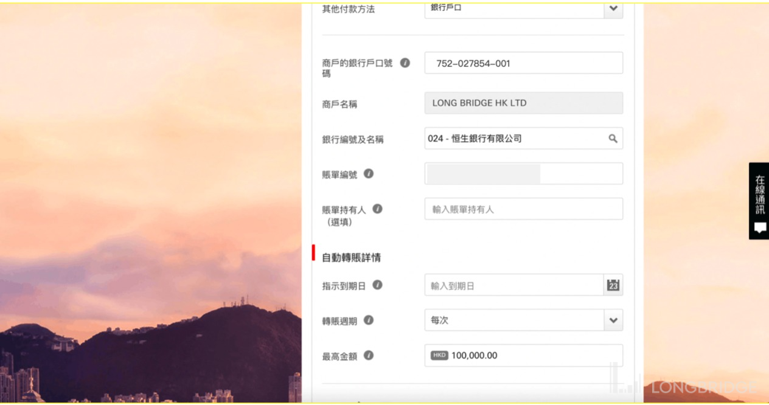Image resolution: width=769 pixels, height=405 pixels.
Task: Search bank code with magnifier icon
Action: coord(613,139)
